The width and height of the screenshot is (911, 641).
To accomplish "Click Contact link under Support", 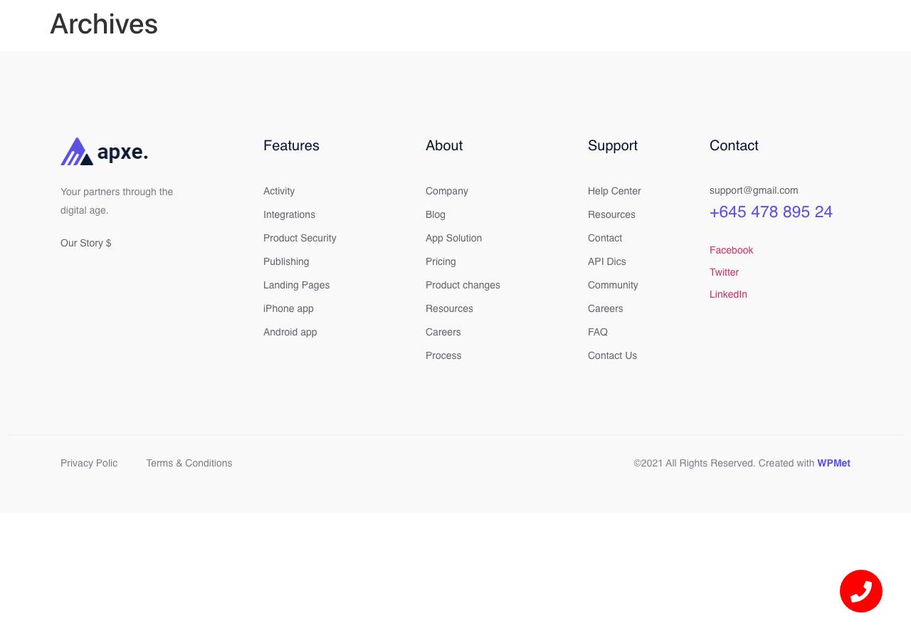I will point(605,238).
